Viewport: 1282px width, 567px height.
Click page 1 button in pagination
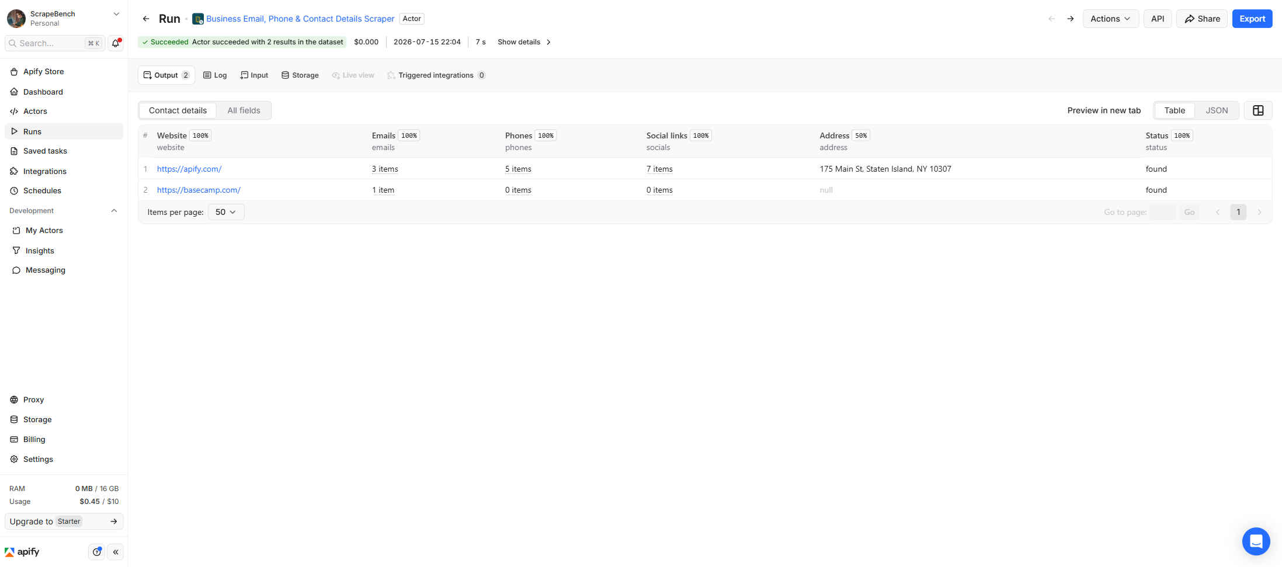pyautogui.click(x=1238, y=212)
